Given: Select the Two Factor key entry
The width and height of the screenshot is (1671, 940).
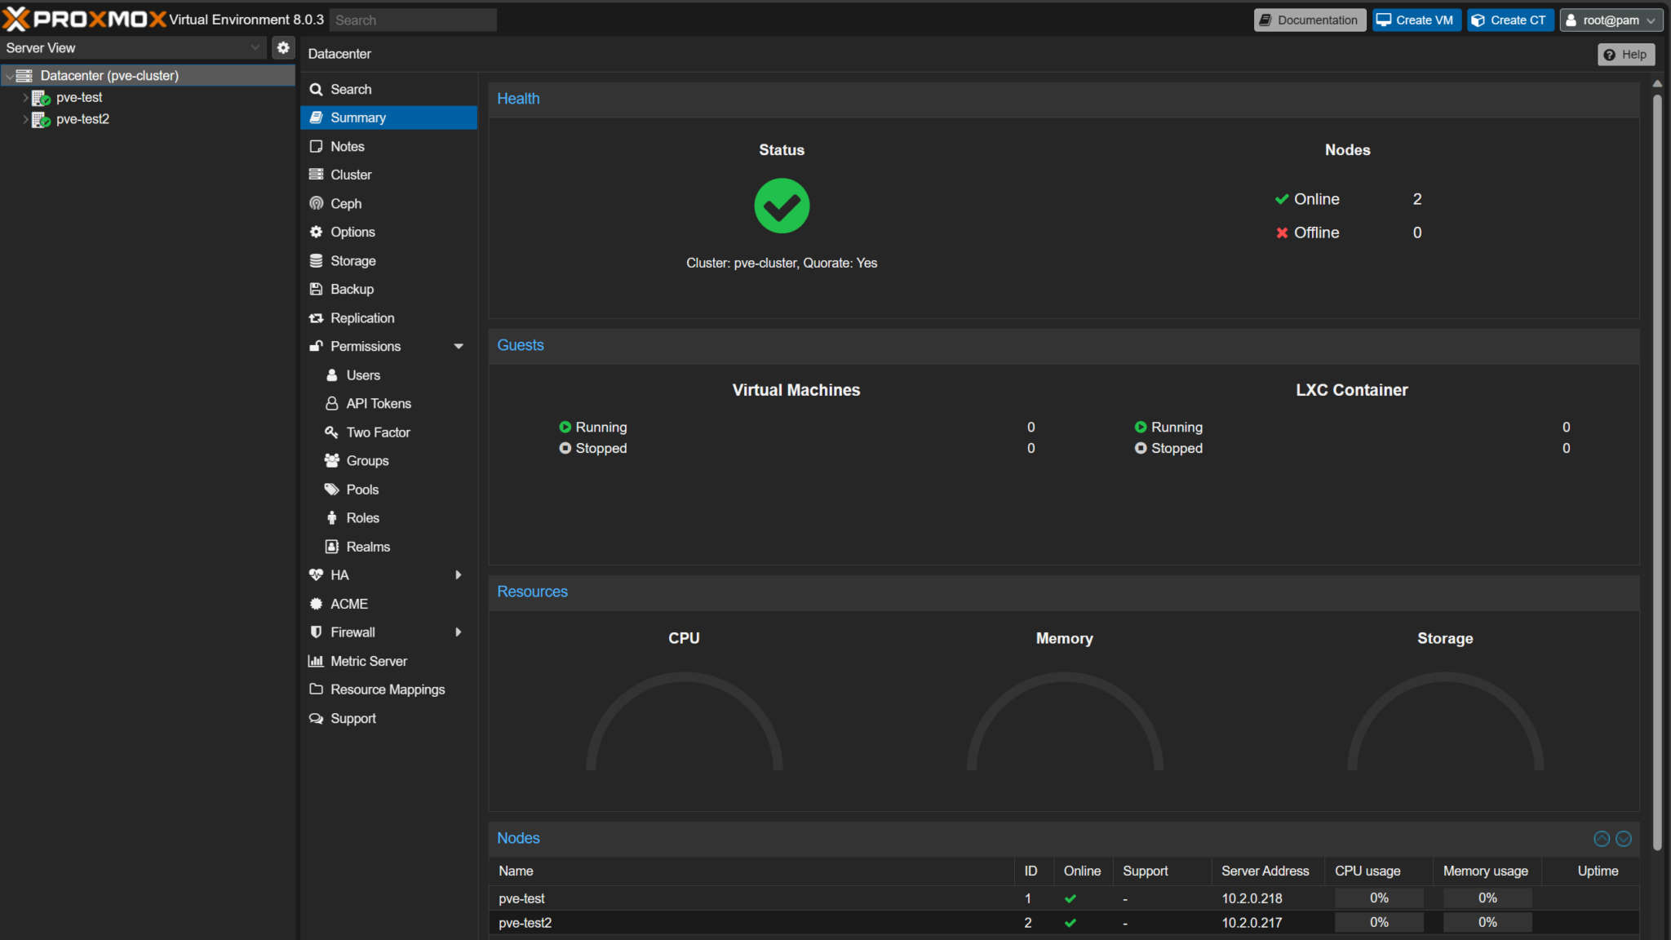Looking at the screenshot, I should point(388,432).
